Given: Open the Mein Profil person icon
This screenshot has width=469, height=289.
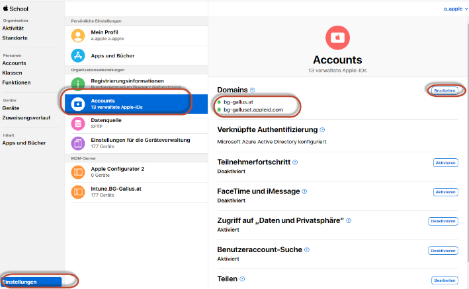Looking at the screenshot, I should coord(78,36).
